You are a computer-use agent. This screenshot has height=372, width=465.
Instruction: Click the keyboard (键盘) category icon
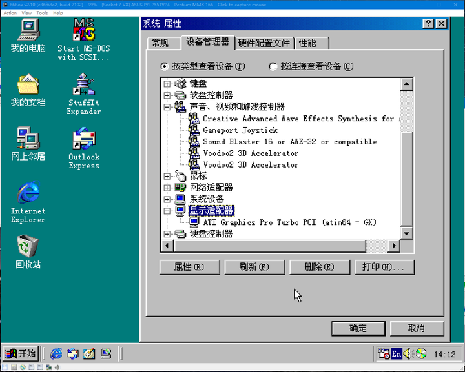(180, 84)
